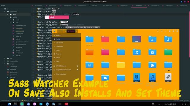Open the green folder in Files window
This screenshot has height=106, width=190.
(168, 52)
